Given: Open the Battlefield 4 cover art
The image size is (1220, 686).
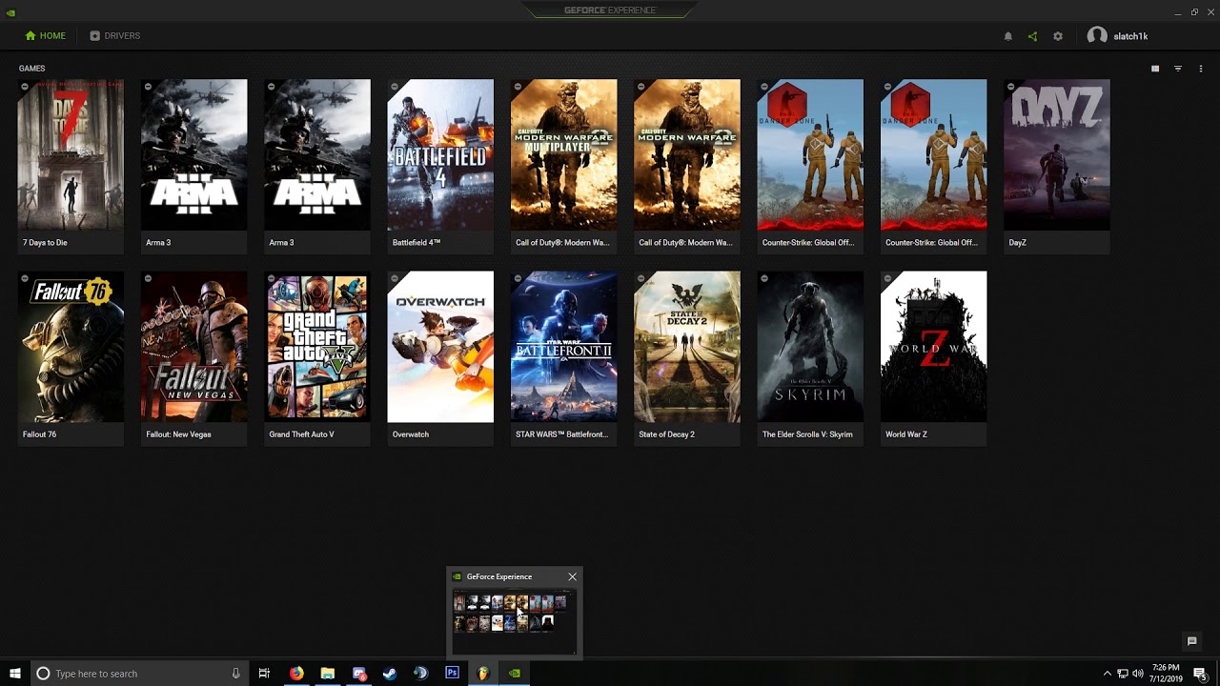Looking at the screenshot, I should tap(440, 154).
